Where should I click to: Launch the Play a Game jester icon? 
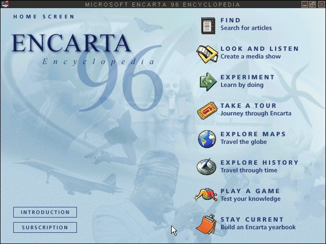pyautogui.click(x=207, y=195)
